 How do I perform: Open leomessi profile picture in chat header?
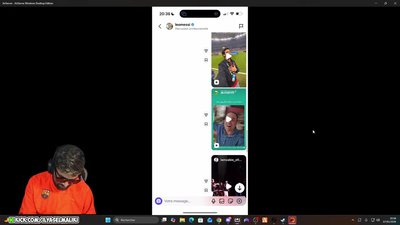pos(169,26)
